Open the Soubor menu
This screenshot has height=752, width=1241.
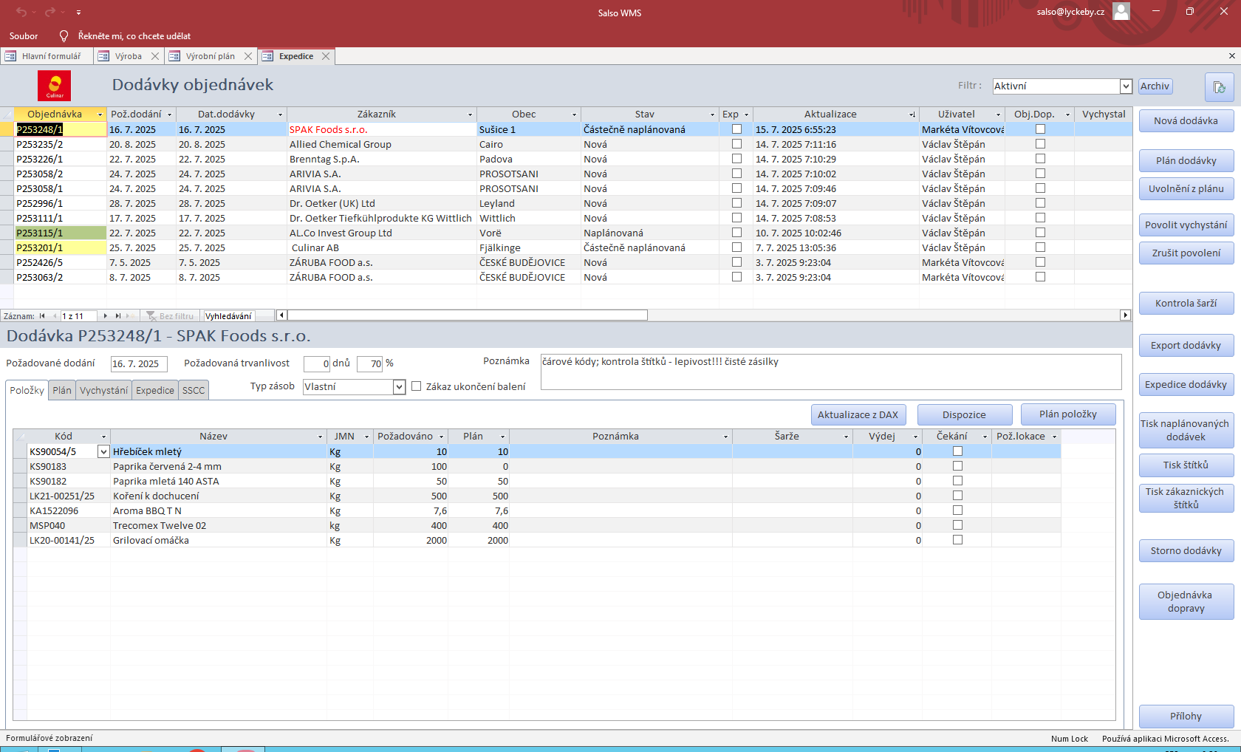coord(24,36)
